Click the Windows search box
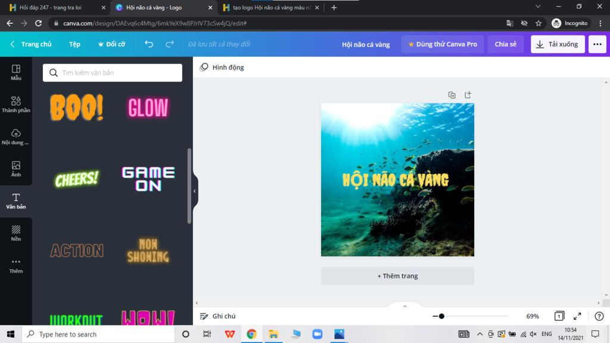The width and height of the screenshot is (610, 343). (x=98, y=334)
